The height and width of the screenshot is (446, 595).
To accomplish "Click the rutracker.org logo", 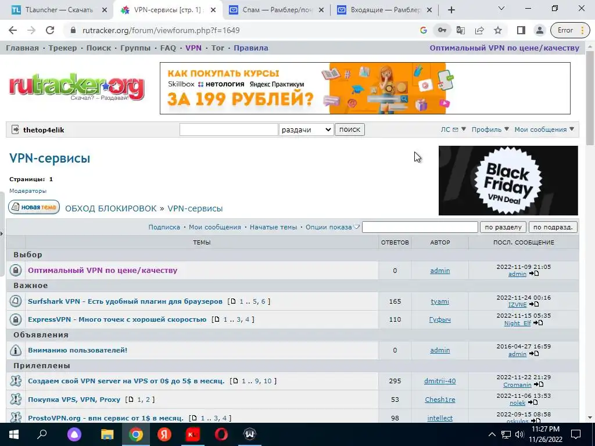I will (77, 87).
